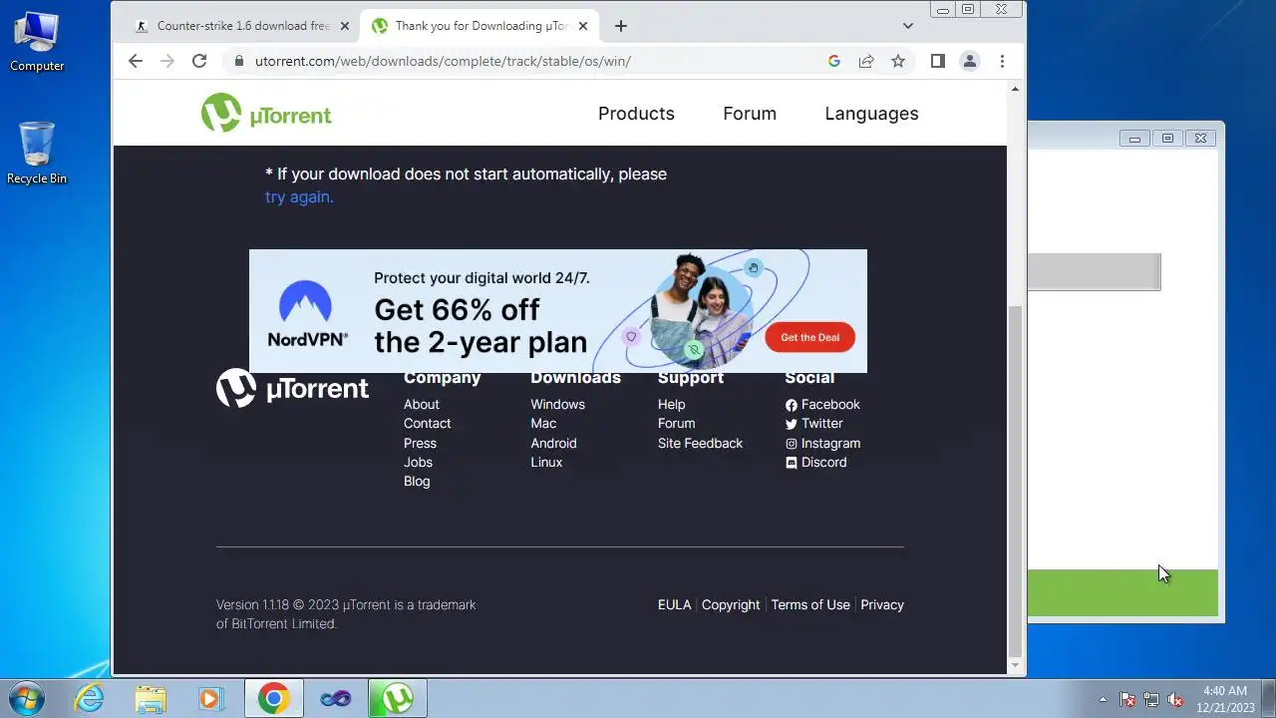Open the Products menu
The width and height of the screenshot is (1276, 718).
click(636, 114)
